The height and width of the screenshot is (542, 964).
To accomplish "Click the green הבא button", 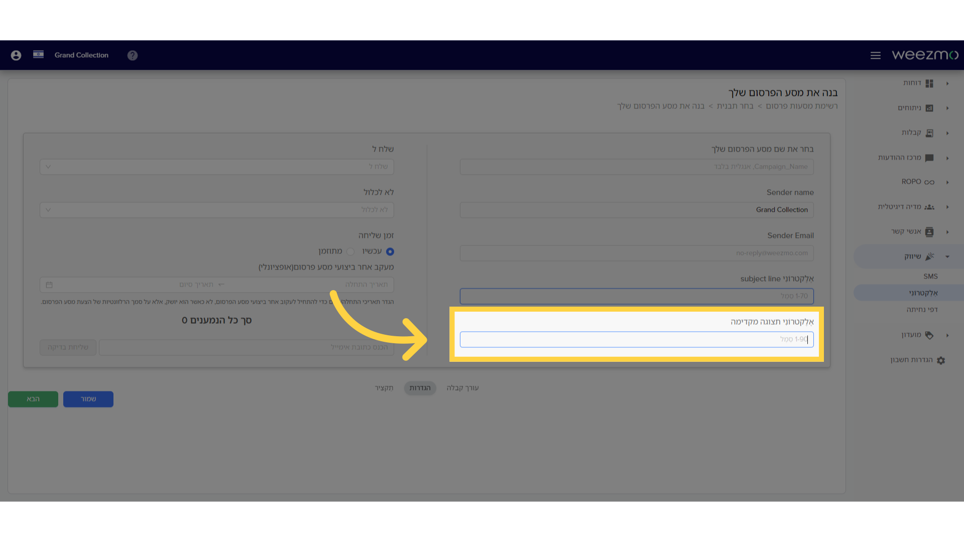I will tap(33, 399).
